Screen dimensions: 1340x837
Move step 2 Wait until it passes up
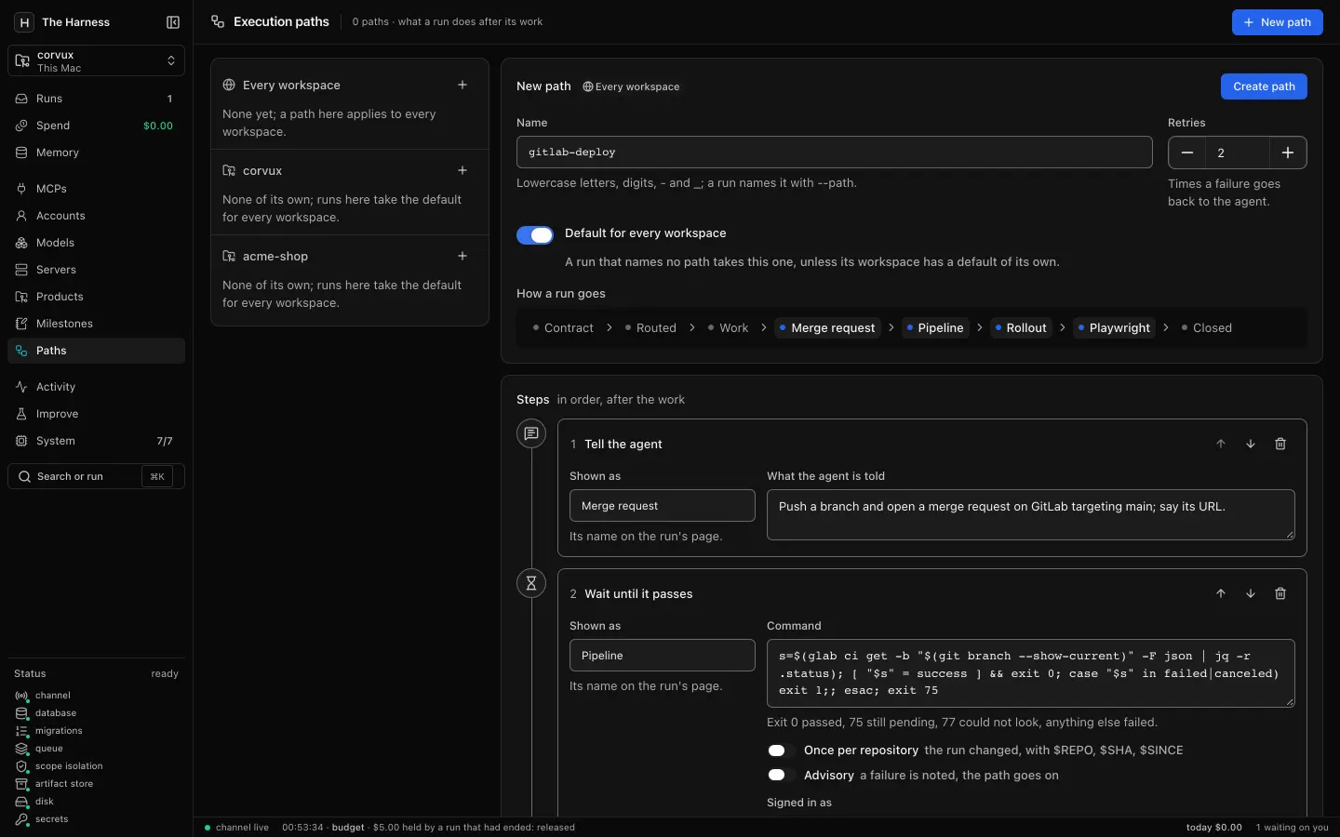tap(1221, 593)
